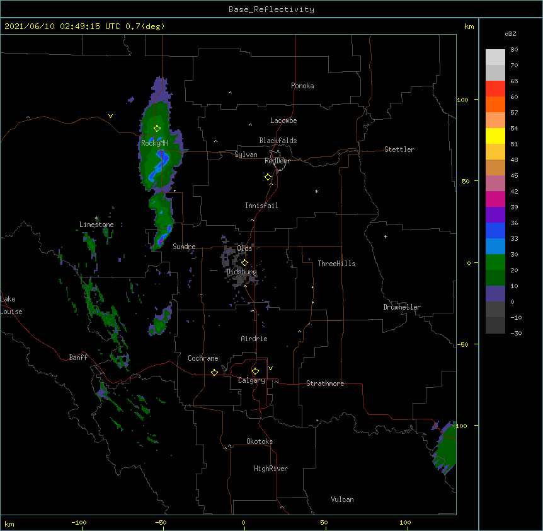Click the white plus marker northwest of Drumheller
The width and height of the screenshot is (543, 531).
(x=386, y=236)
